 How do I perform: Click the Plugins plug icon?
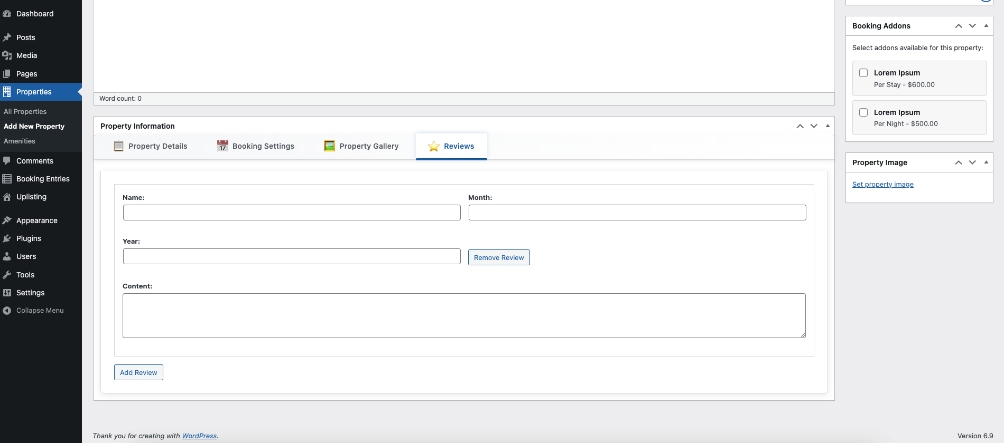pyautogui.click(x=7, y=238)
